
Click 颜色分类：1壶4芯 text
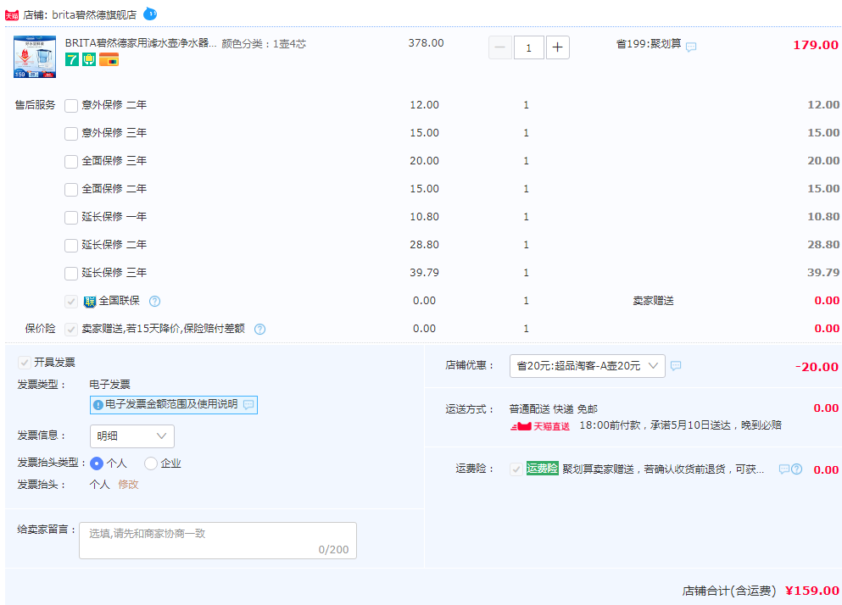pos(264,44)
